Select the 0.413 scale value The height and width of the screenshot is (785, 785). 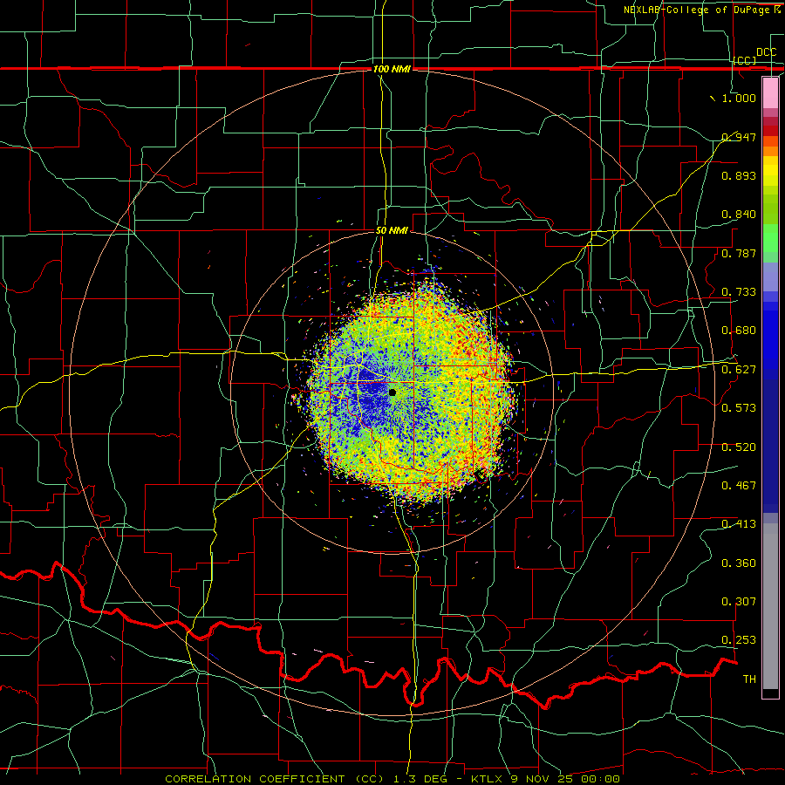tap(739, 524)
